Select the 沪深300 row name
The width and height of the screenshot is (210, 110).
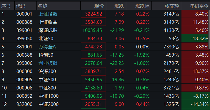[47, 71]
